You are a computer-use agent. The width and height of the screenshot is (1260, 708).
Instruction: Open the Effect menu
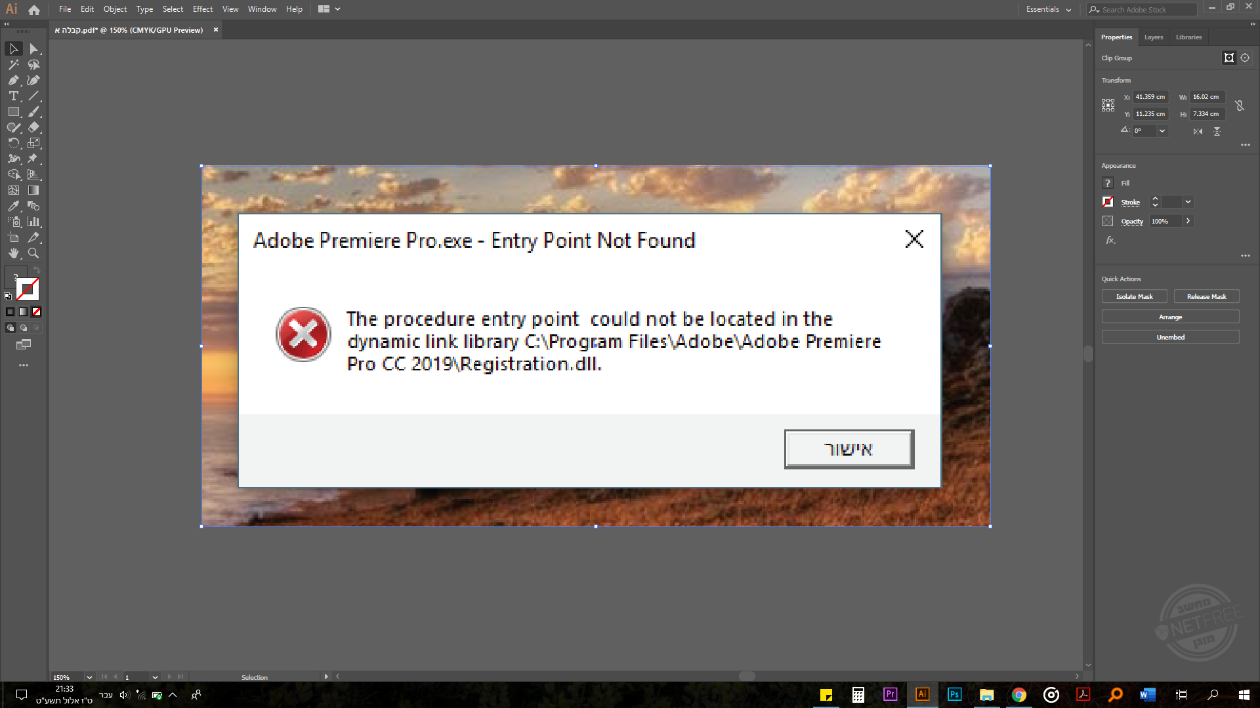click(203, 9)
